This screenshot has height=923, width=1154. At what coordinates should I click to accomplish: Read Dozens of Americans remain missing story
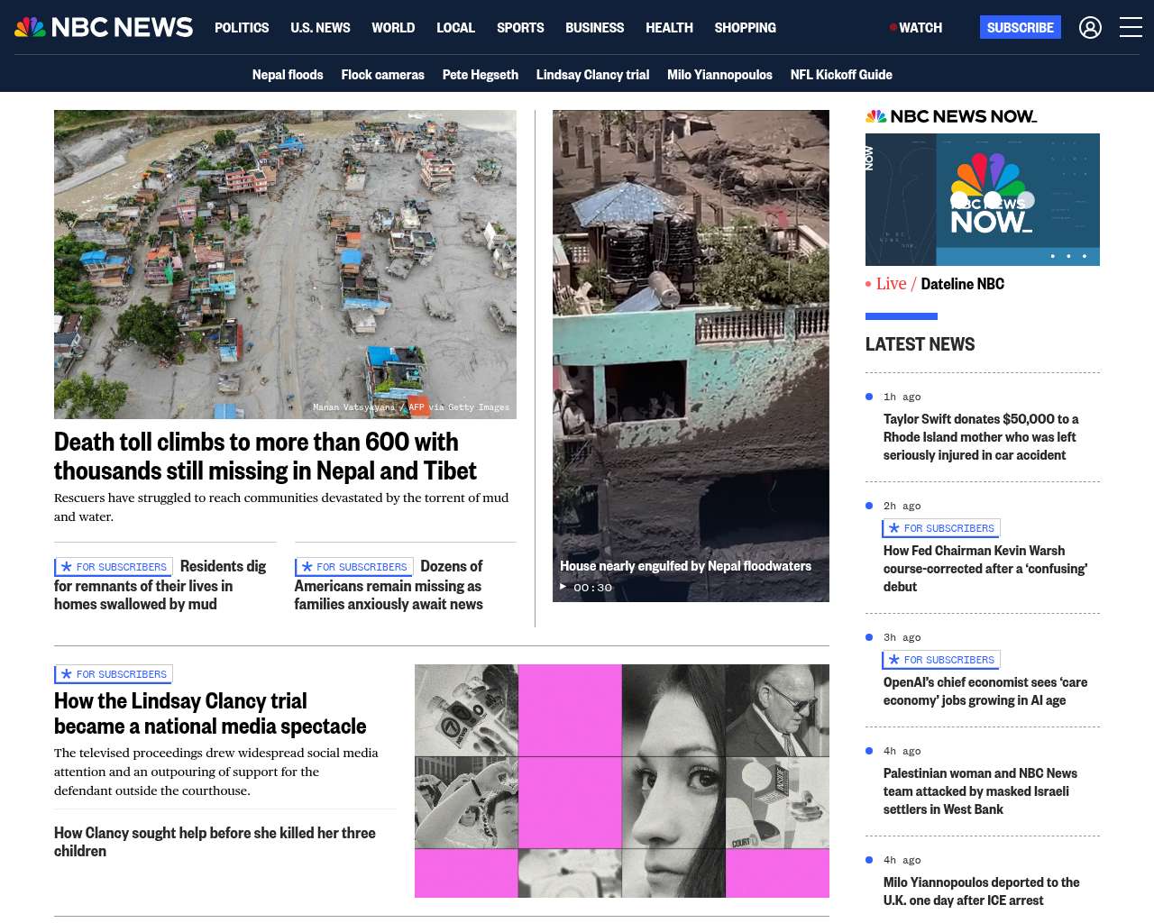(389, 585)
